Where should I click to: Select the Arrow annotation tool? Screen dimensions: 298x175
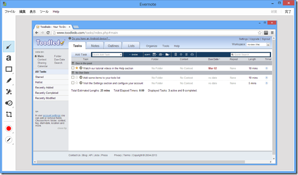9,47
